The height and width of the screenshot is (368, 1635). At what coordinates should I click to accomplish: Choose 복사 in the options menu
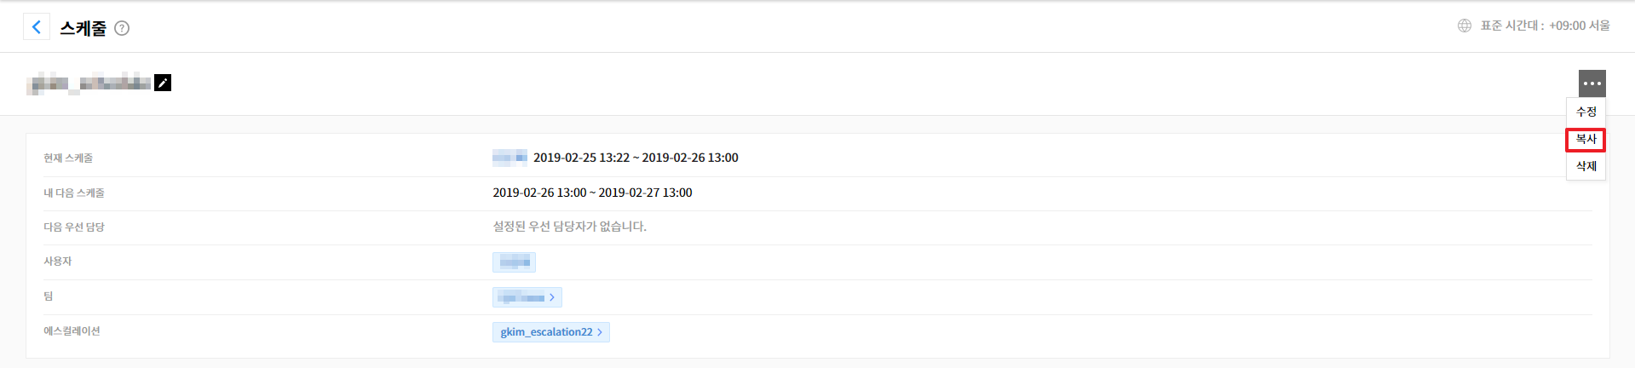click(1586, 139)
